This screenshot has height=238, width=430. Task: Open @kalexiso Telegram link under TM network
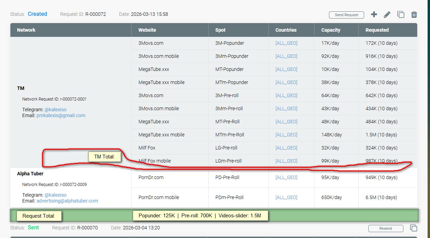pyautogui.click(x=56, y=110)
